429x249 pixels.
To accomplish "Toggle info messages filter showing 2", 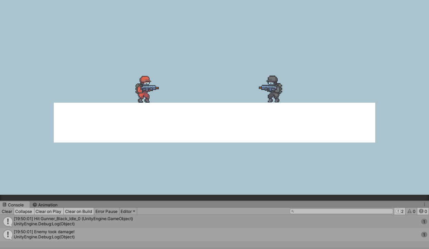I will point(400,211).
